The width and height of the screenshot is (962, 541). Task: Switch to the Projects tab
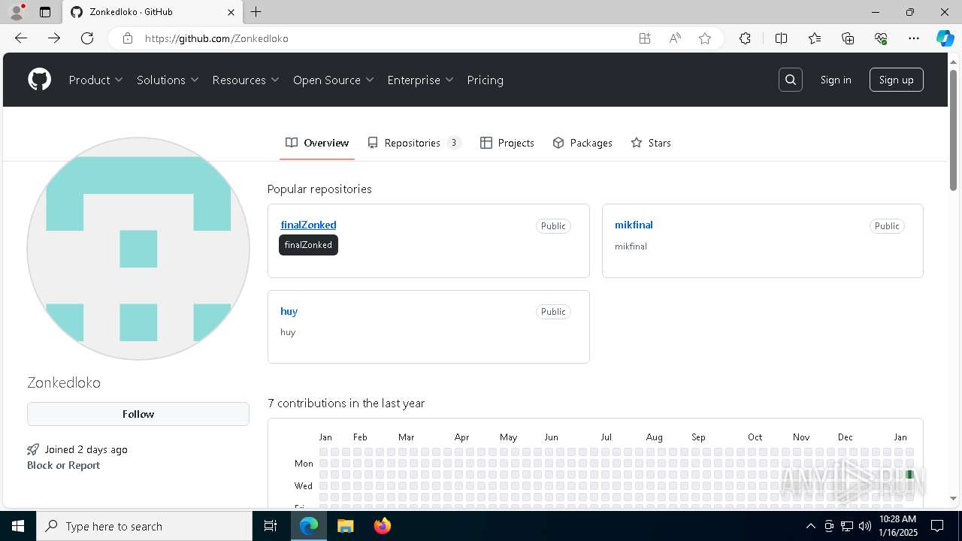coord(507,143)
